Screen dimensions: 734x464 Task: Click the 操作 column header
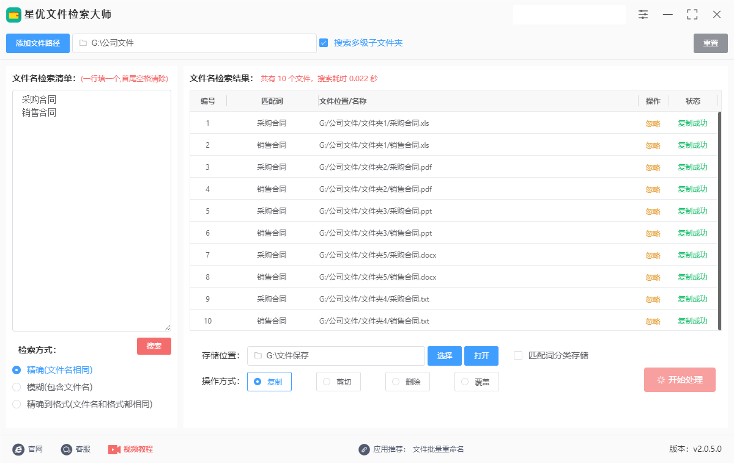click(653, 101)
